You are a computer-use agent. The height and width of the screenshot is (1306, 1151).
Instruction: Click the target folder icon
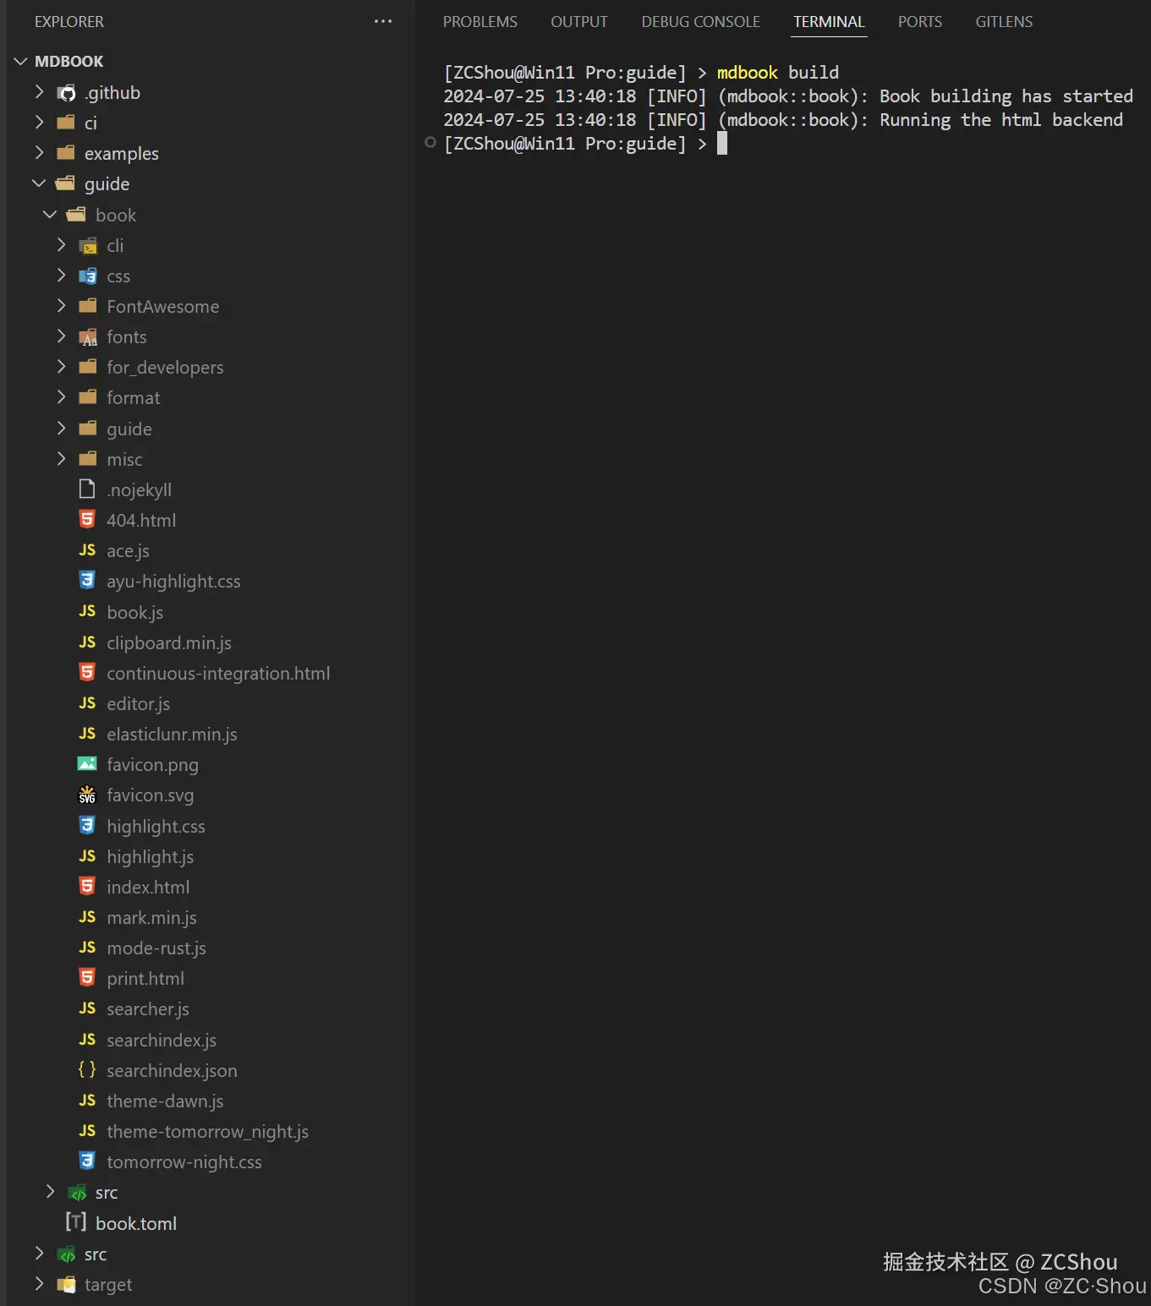point(66,1285)
